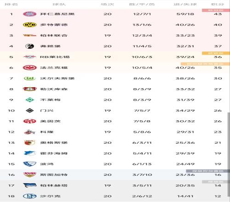Open the RB莱比锡 team name
Viewport: 230px width, 202px height.
[x=55, y=57]
